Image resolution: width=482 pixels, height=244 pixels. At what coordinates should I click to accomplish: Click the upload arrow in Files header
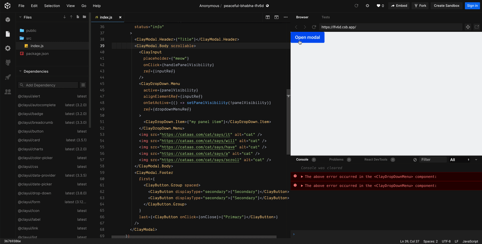pos(71,17)
